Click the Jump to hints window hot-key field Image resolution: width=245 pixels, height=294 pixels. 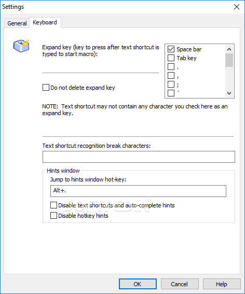tap(138, 191)
